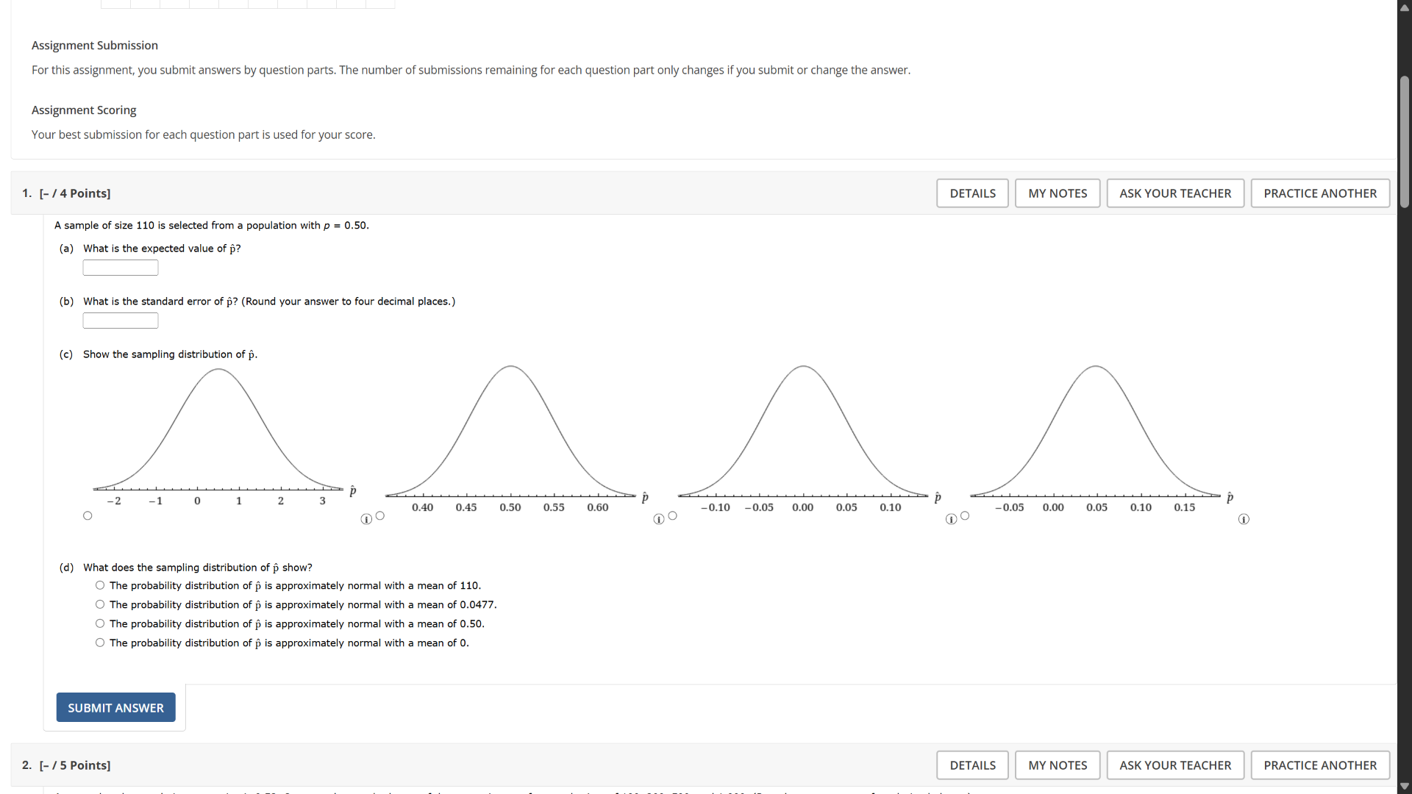Choose the answer with mean of 110
Viewport: 1412px width, 794px height.
click(99, 584)
